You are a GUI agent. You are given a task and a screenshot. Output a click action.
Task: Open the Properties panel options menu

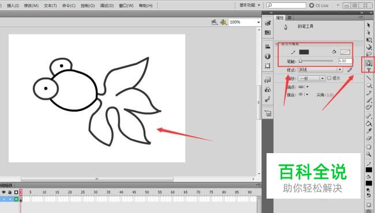(360, 17)
